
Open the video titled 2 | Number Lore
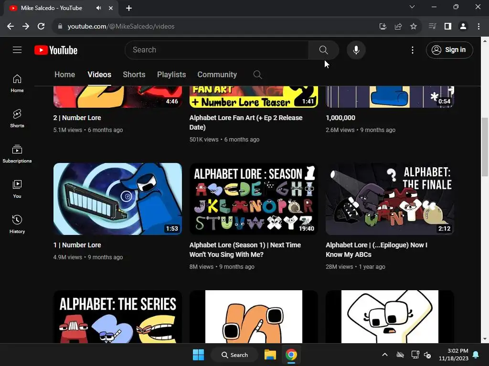click(77, 118)
